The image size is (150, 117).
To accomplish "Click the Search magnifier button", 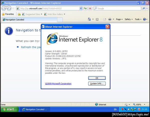I will [x=144, y=8].
